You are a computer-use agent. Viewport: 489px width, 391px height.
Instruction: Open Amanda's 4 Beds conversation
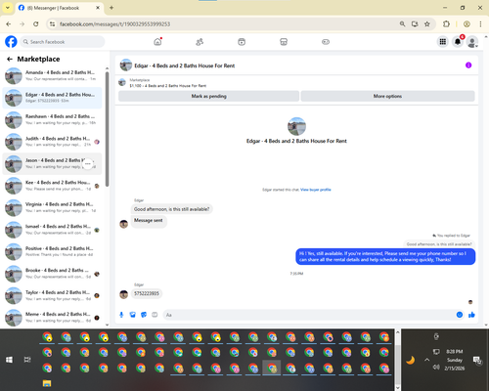(52, 75)
